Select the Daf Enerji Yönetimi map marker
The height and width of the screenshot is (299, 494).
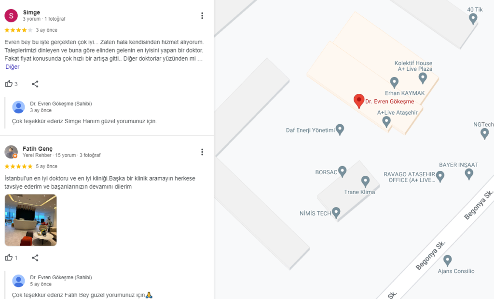click(x=340, y=130)
